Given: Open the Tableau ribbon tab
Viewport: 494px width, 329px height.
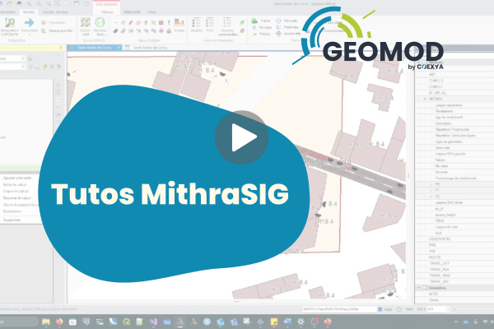Looking at the screenshot, I should pyautogui.click(x=107, y=12).
